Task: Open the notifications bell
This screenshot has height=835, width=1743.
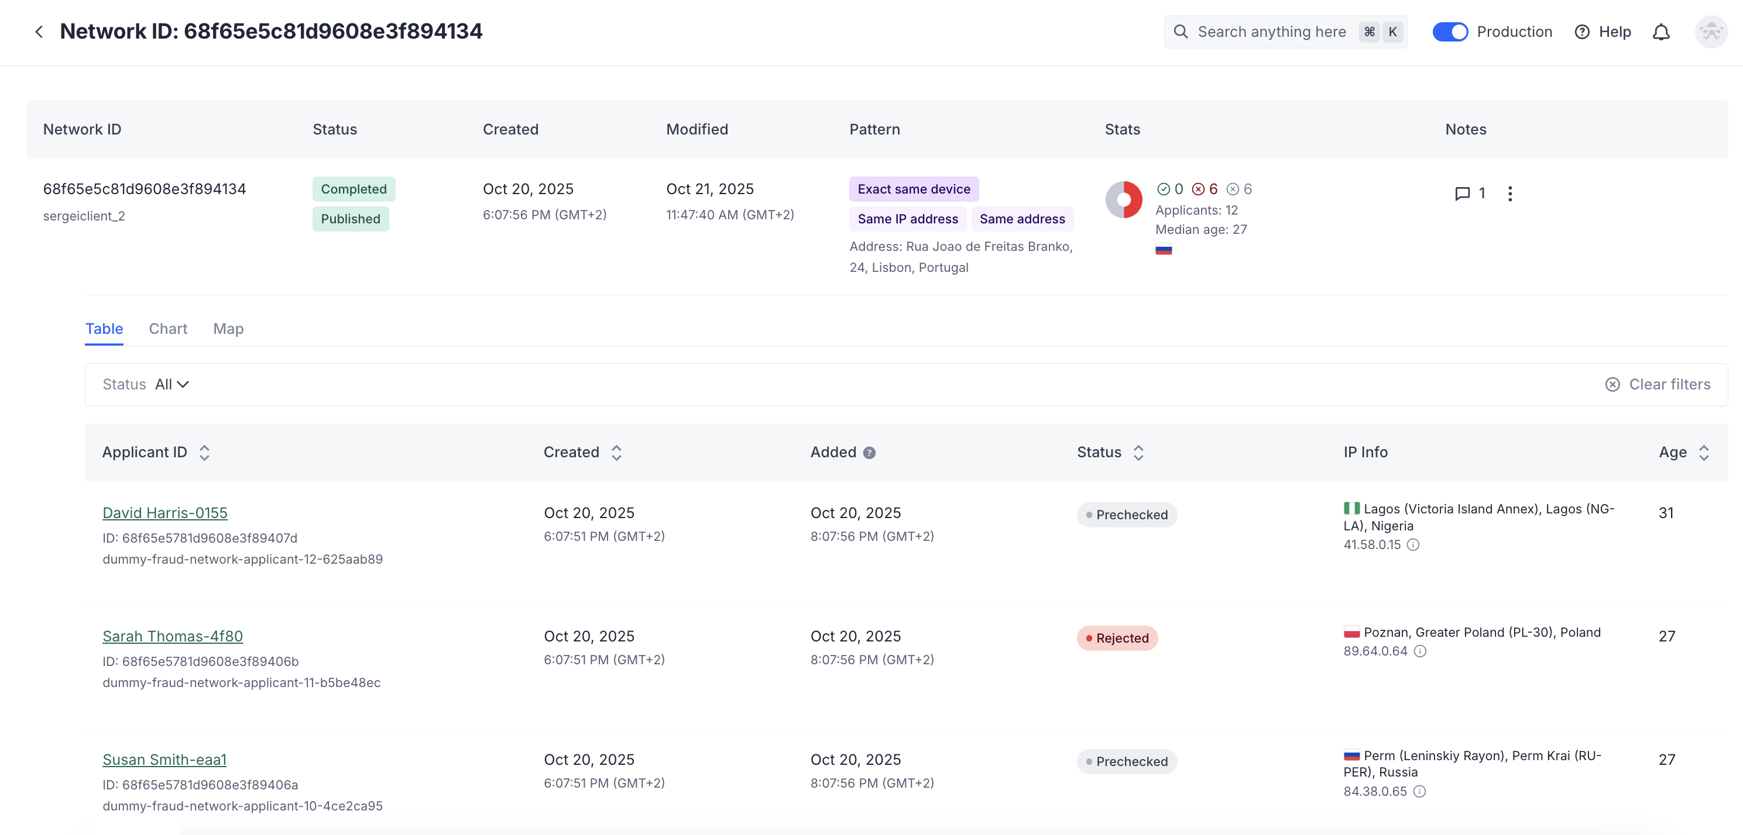Action: pos(1660,32)
